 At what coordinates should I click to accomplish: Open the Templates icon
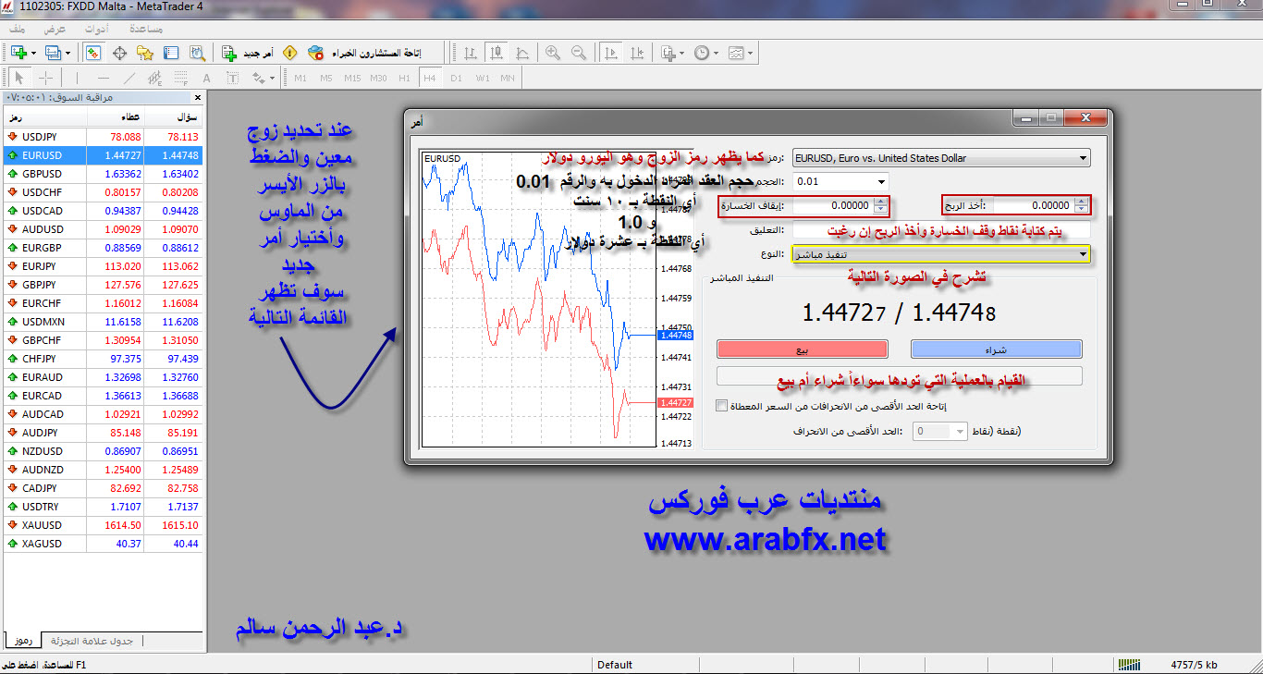736,53
